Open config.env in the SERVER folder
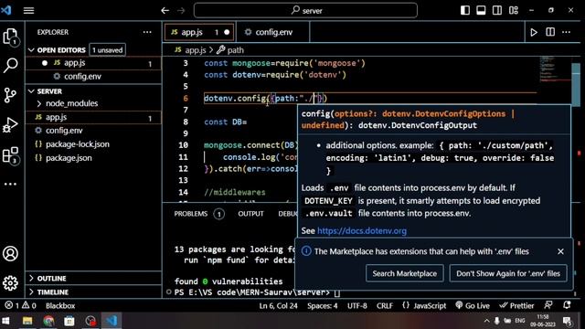 pos(94,131)
